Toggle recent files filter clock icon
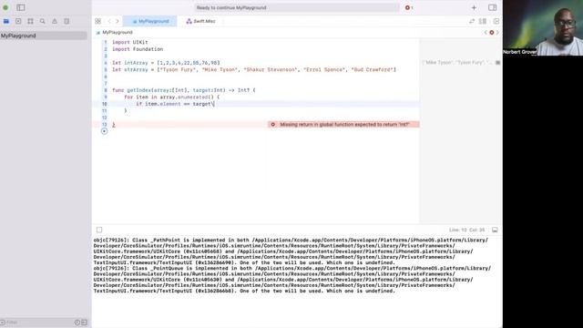This screenshot has height=328, width=583. (77, 323)
